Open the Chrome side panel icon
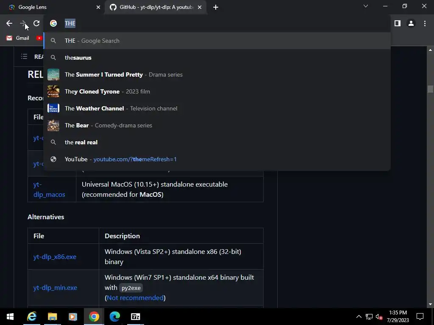This screenshot has height=325, width=434. 398,24
